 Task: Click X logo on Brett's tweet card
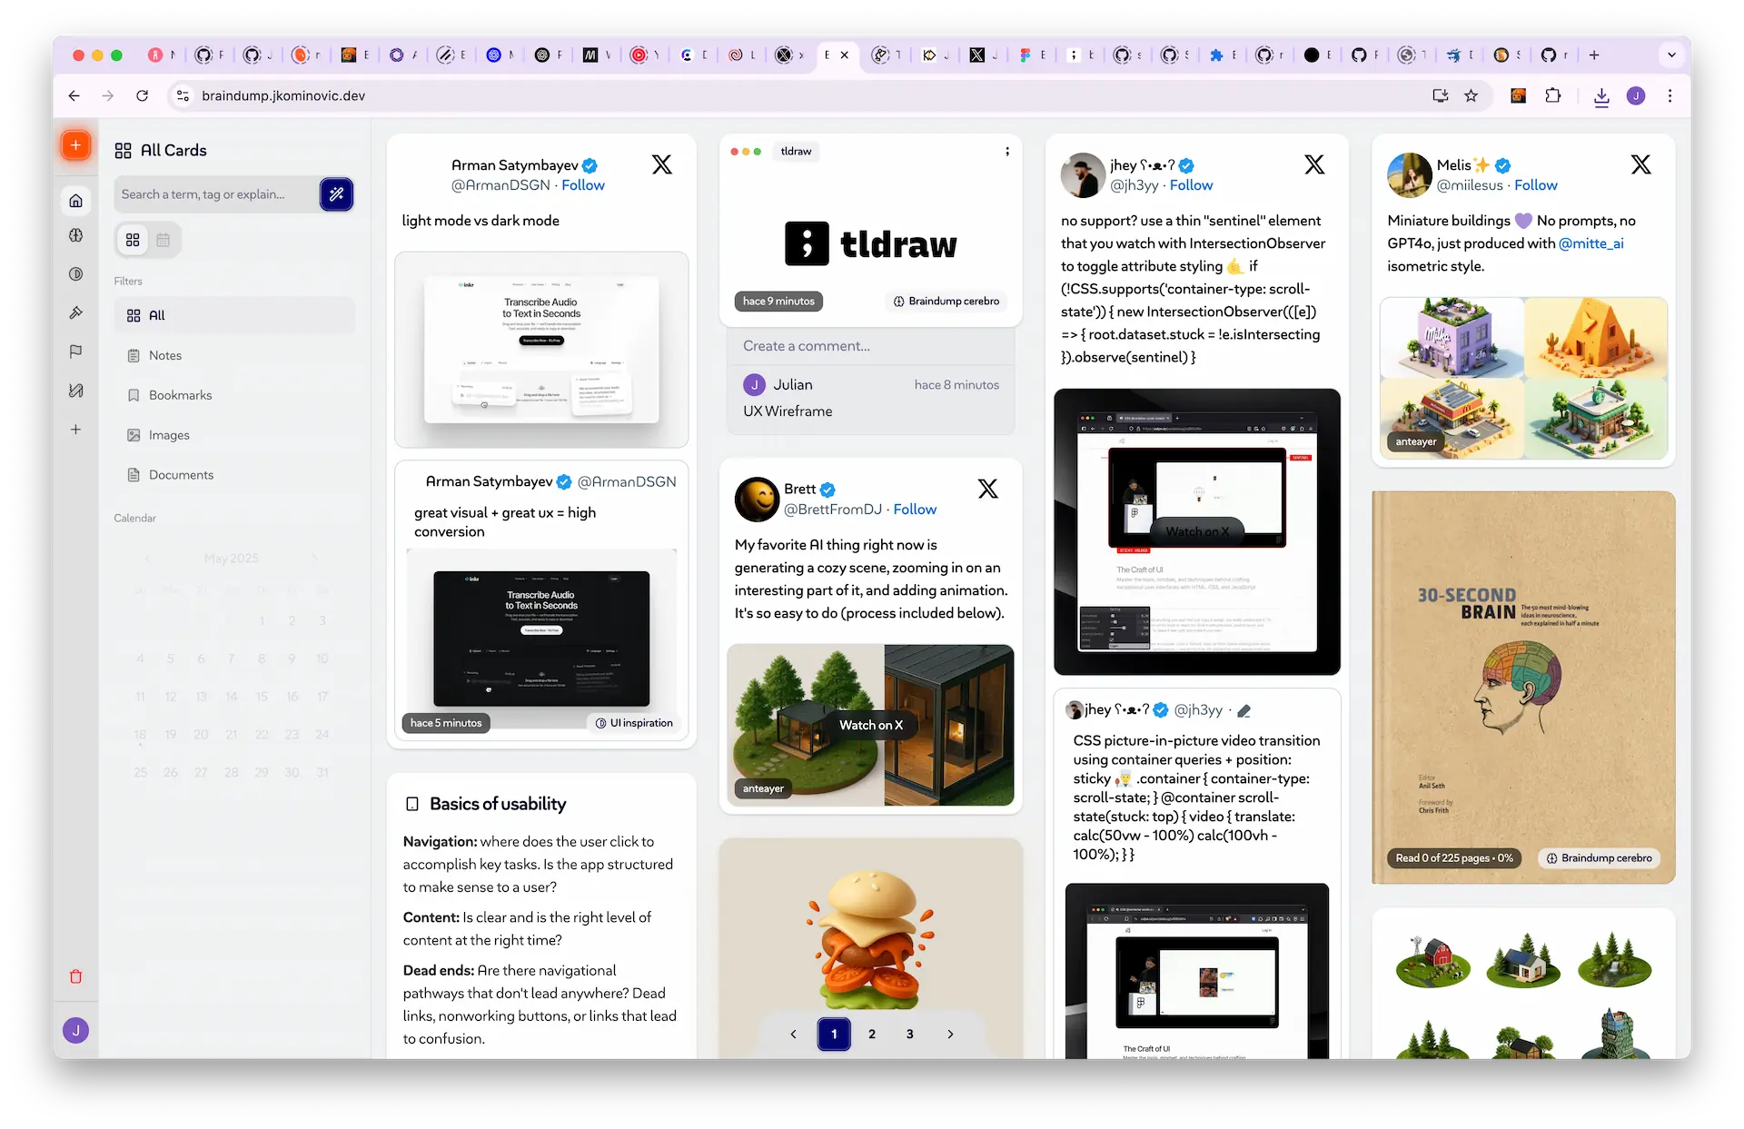point(988,489)
